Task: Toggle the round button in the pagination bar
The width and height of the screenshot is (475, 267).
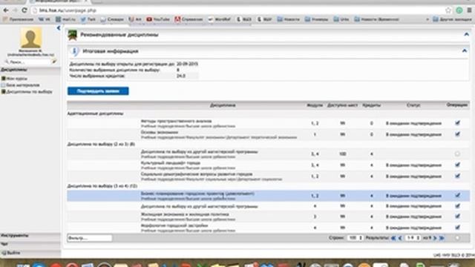Action: pos(457,238)
